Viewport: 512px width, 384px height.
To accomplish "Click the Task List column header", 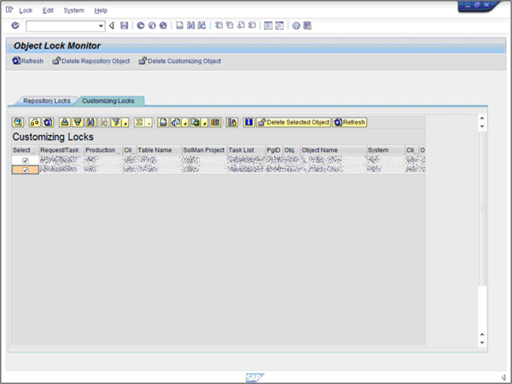I will pos(247,150).
